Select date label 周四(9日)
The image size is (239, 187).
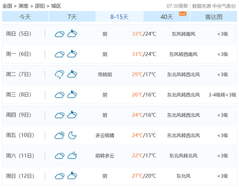click(18, 115)
